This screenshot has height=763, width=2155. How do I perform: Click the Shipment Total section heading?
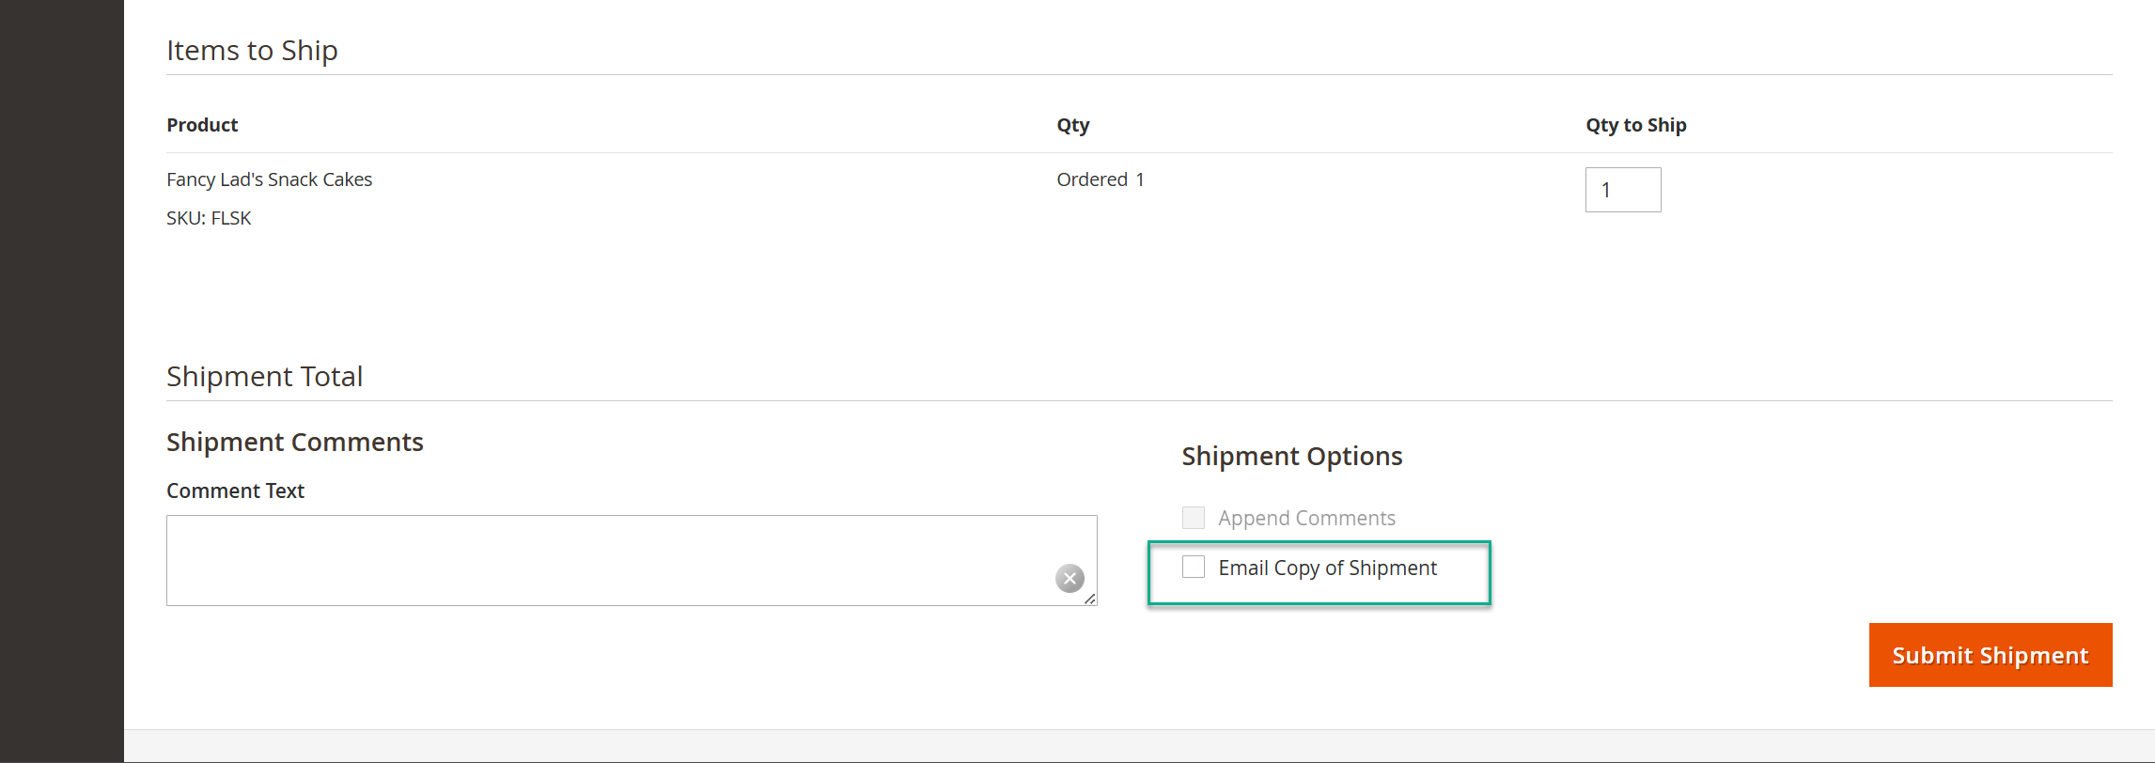click(x=264, y=376)
